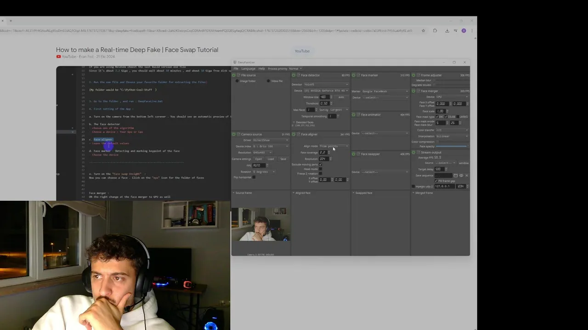588x330 pixels.
Task: Enable the LMRKS face mask checkbox
Action: [x=458, y=117]
